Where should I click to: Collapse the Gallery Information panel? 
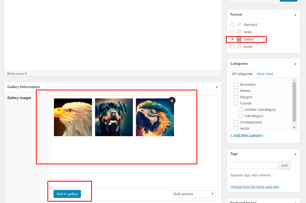(217, 87)
